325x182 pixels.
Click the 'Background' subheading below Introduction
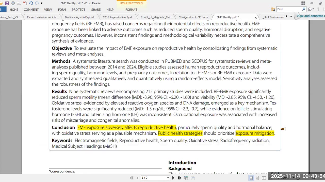point(180,169)
